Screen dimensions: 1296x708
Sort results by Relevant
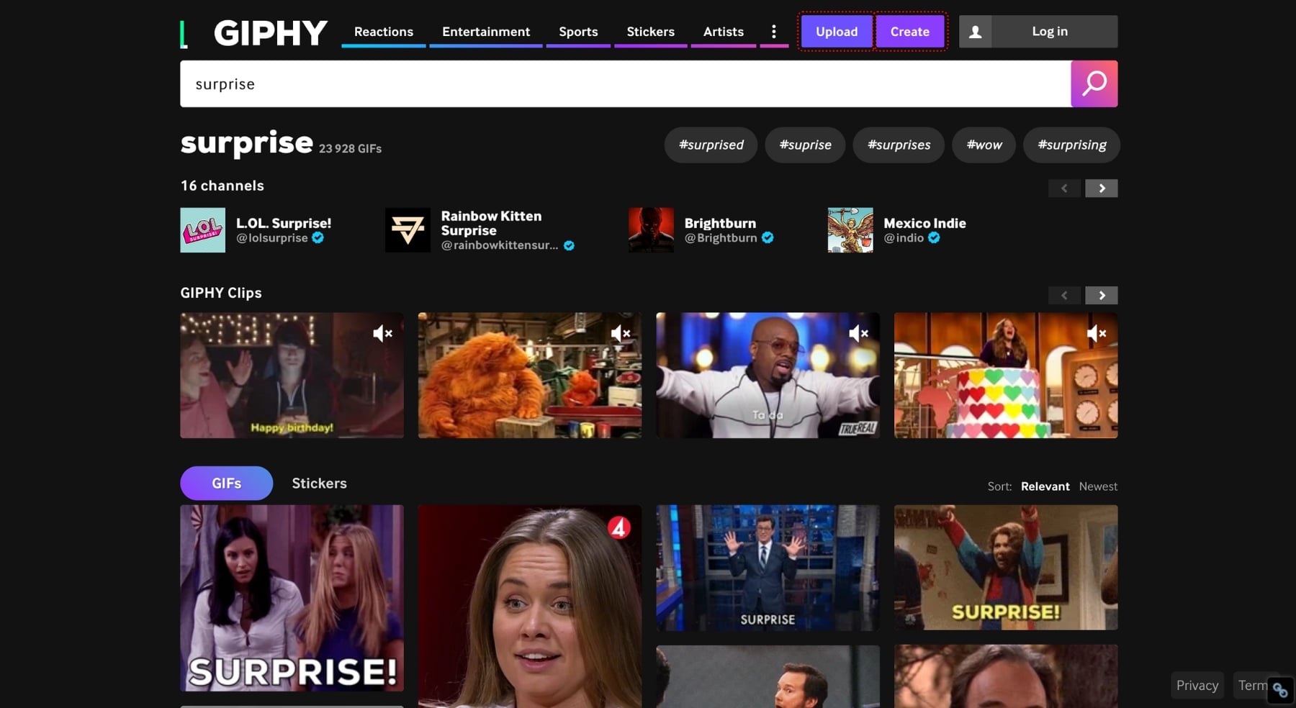coord(1045,486)
